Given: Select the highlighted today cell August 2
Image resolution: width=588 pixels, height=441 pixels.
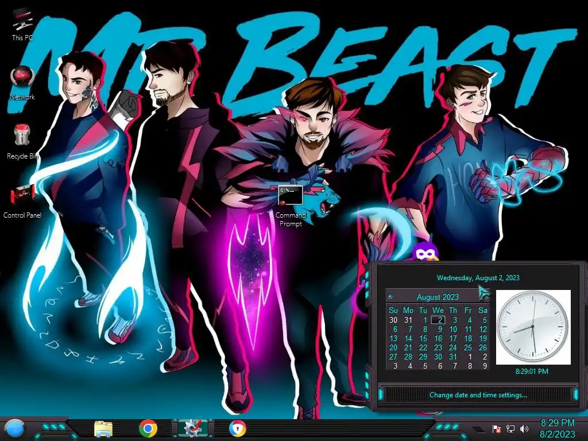Looking at the screenshot, I should (438, 320).
